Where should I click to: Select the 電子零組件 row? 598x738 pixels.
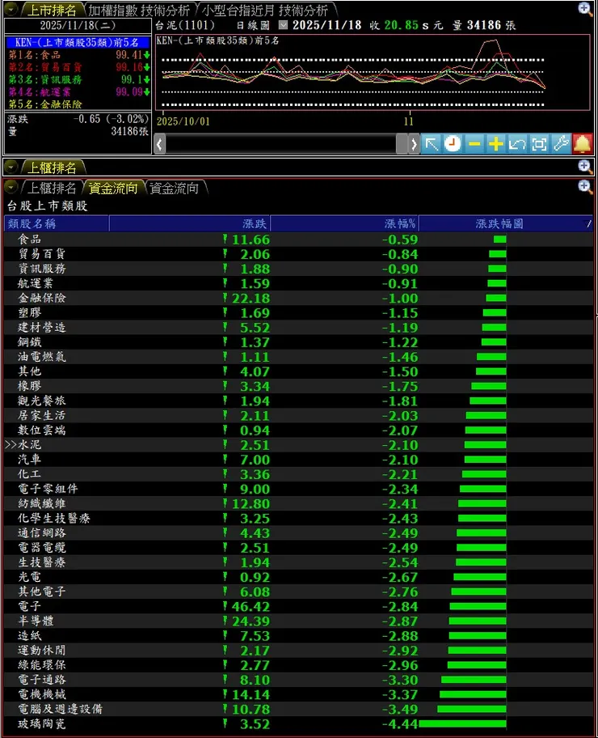coord(298,489)
